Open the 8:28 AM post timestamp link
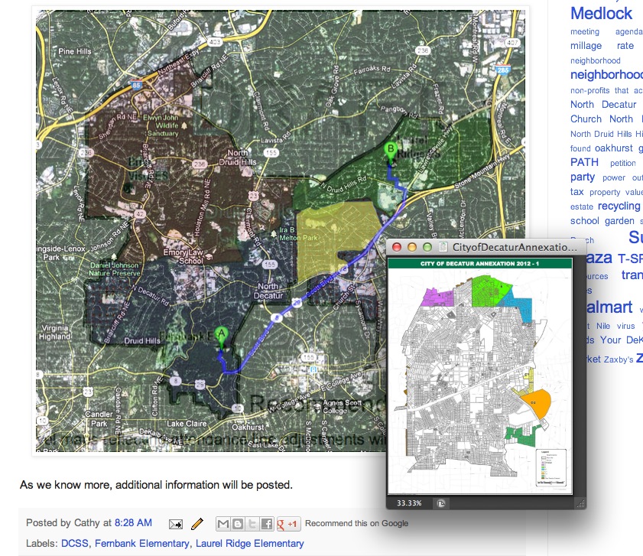This screenshot has height=556, width=643. [x=133, y=523]
